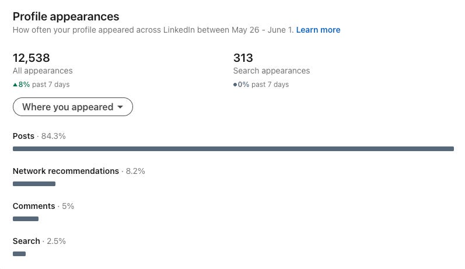Click the 0% past 7 days text

(x=263, y=85)
